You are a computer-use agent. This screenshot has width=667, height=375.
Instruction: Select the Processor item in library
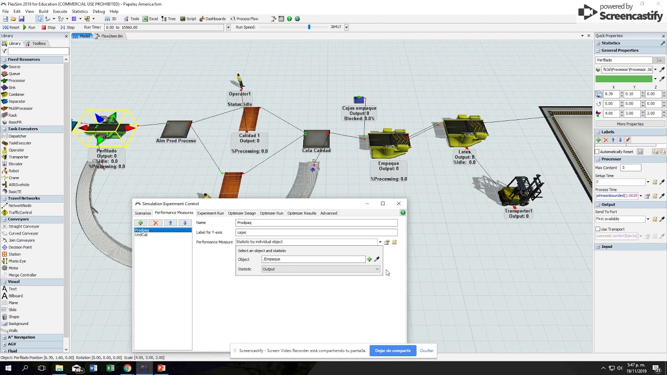point(16,80)
